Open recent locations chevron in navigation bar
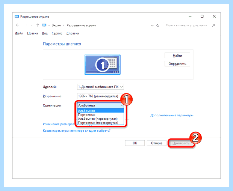The image size is (233, 191). point(32,26)
